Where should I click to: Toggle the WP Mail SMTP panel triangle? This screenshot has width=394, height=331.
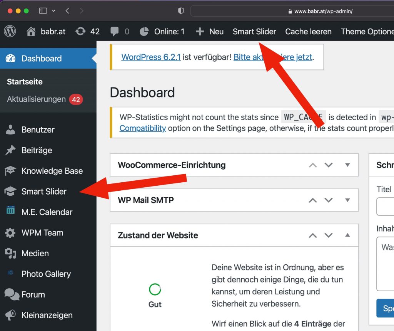pyautogui.click(x=347, y=200)
